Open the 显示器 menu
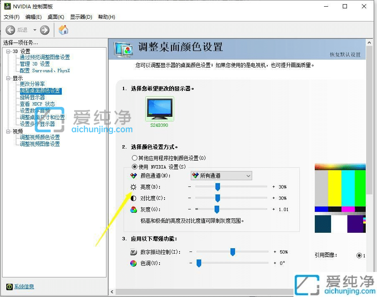 click(x=80, y=17)
